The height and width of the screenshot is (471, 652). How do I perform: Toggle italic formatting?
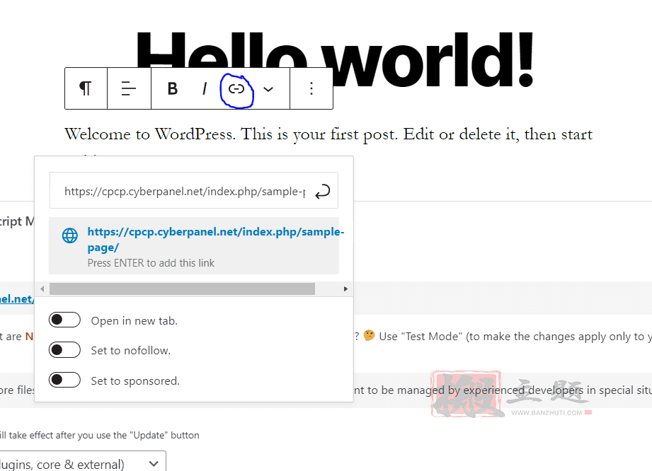point(204,88)
